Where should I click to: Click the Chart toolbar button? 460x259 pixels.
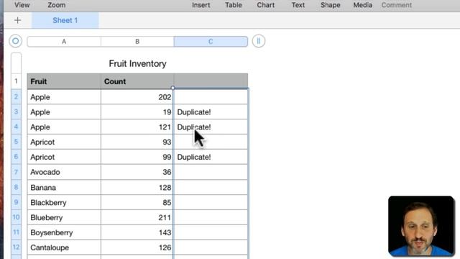266,5
